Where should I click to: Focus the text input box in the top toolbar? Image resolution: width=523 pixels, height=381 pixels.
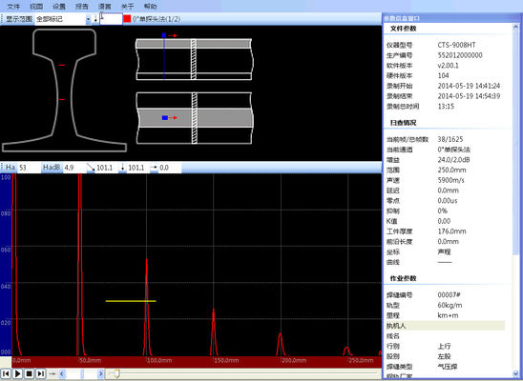pos(111,19)
